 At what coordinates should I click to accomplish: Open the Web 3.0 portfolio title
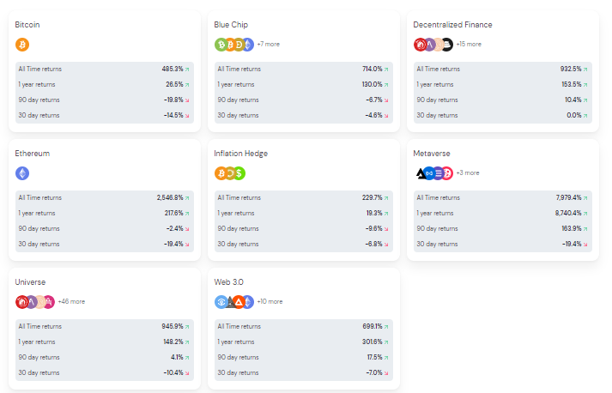228,281
